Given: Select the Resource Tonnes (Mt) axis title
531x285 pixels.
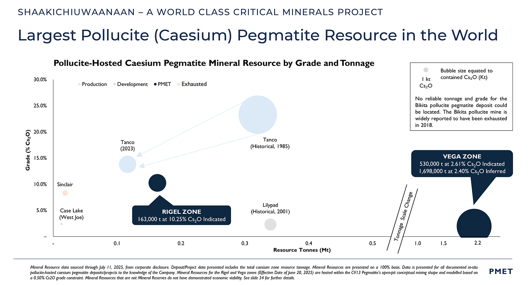Looking at the screenshot, I should pyautogui.click(x=302, y=250).
